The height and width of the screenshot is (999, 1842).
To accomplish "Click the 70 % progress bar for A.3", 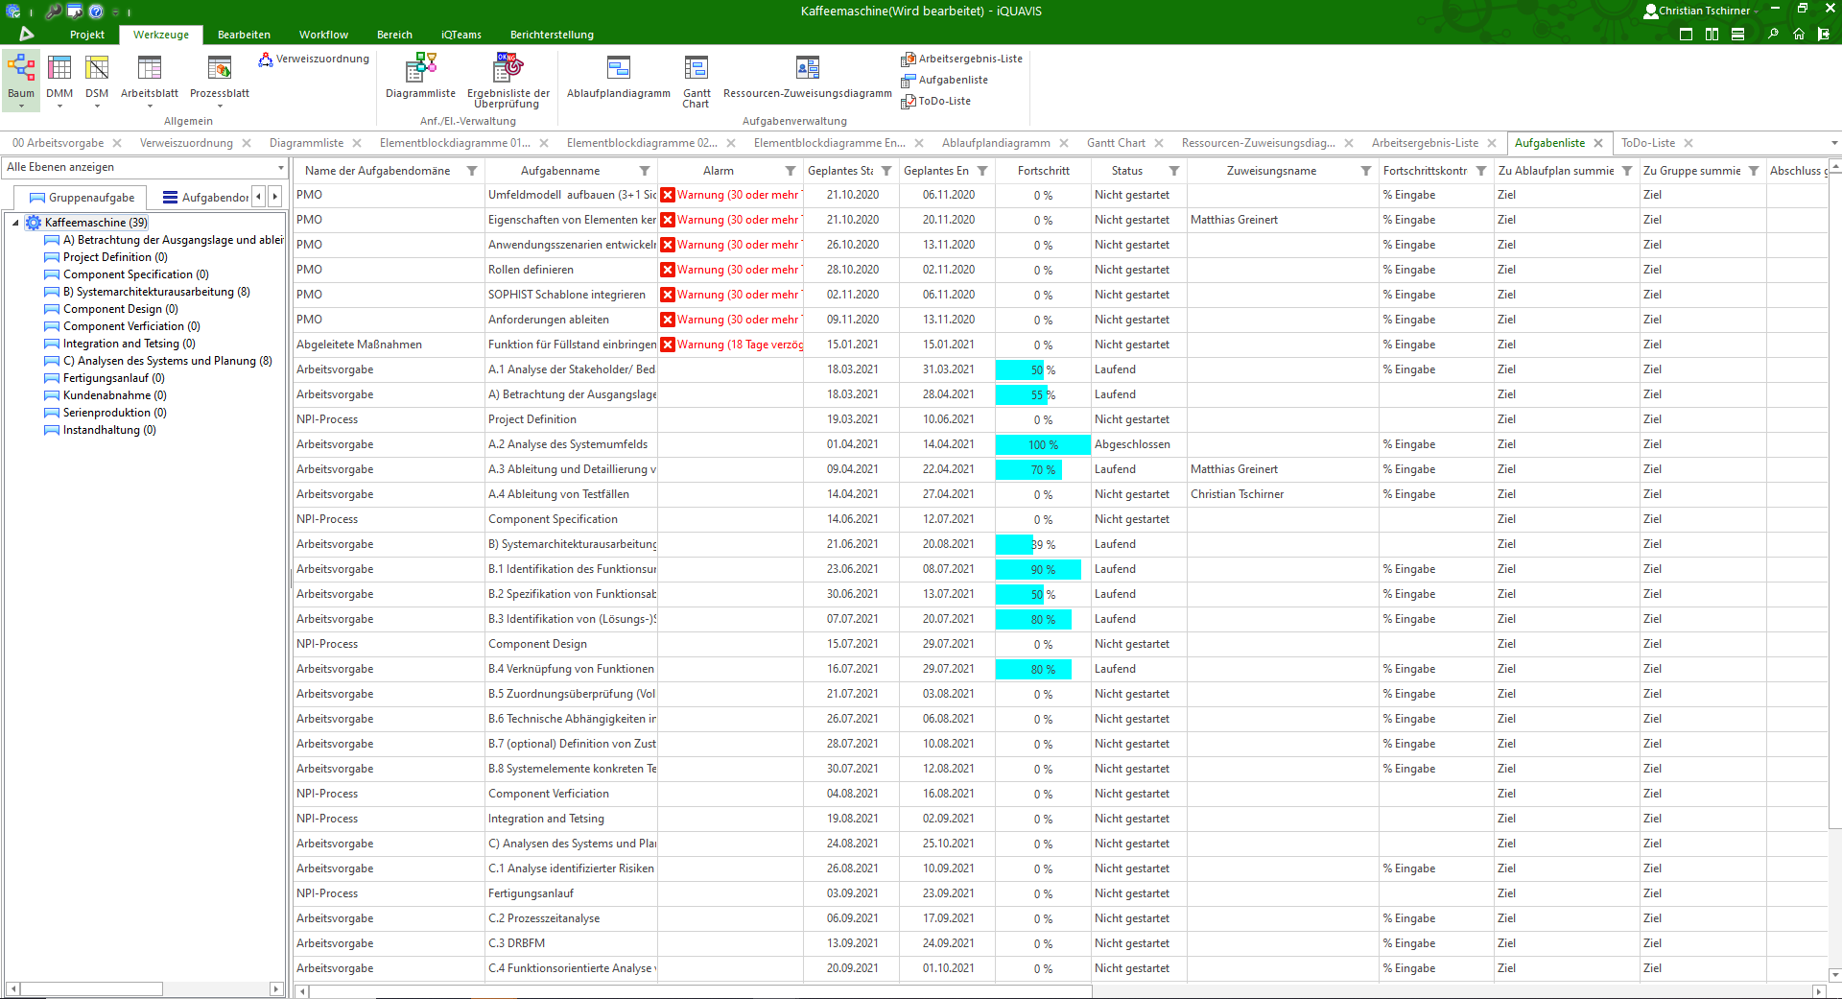I will [1028, 469].
